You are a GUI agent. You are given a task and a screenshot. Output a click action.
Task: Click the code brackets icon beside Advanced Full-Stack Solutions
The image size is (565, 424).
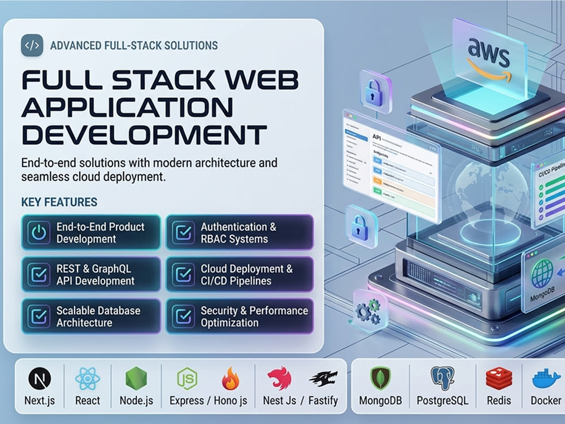click(32, 45)
